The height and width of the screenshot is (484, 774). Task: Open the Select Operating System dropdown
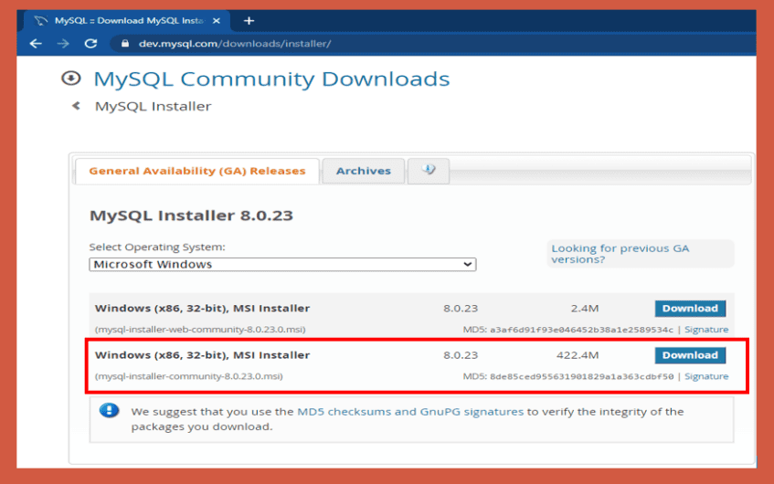[x=282, y=265]
